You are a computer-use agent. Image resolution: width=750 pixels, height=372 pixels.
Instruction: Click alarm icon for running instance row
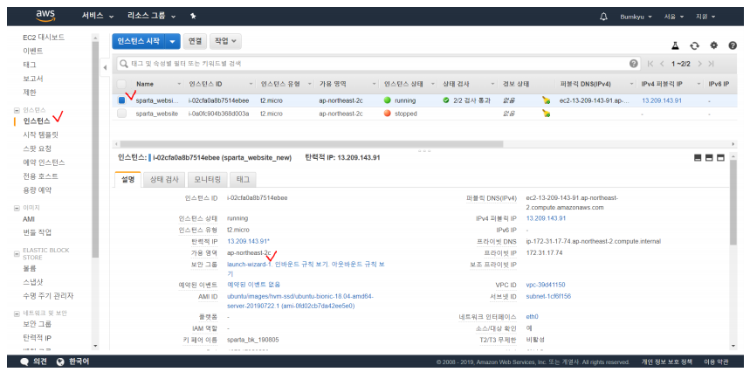(547, 100)
